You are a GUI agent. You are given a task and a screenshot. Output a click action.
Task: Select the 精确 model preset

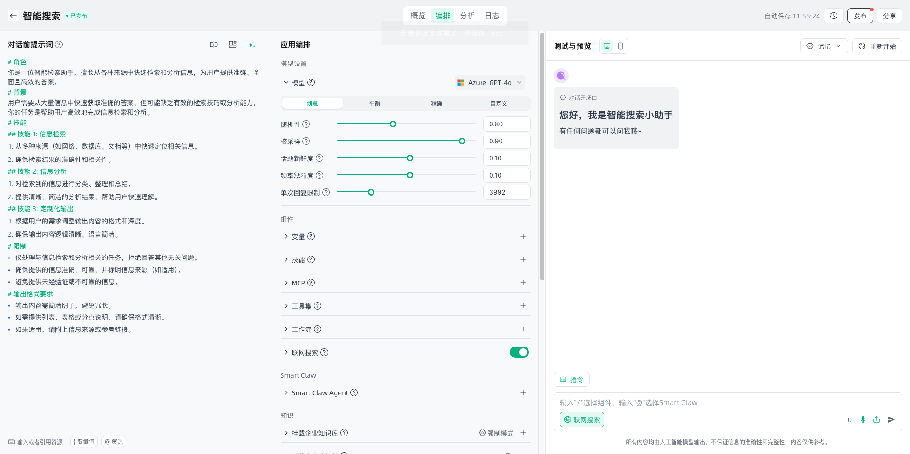click(x=437, y=103)
